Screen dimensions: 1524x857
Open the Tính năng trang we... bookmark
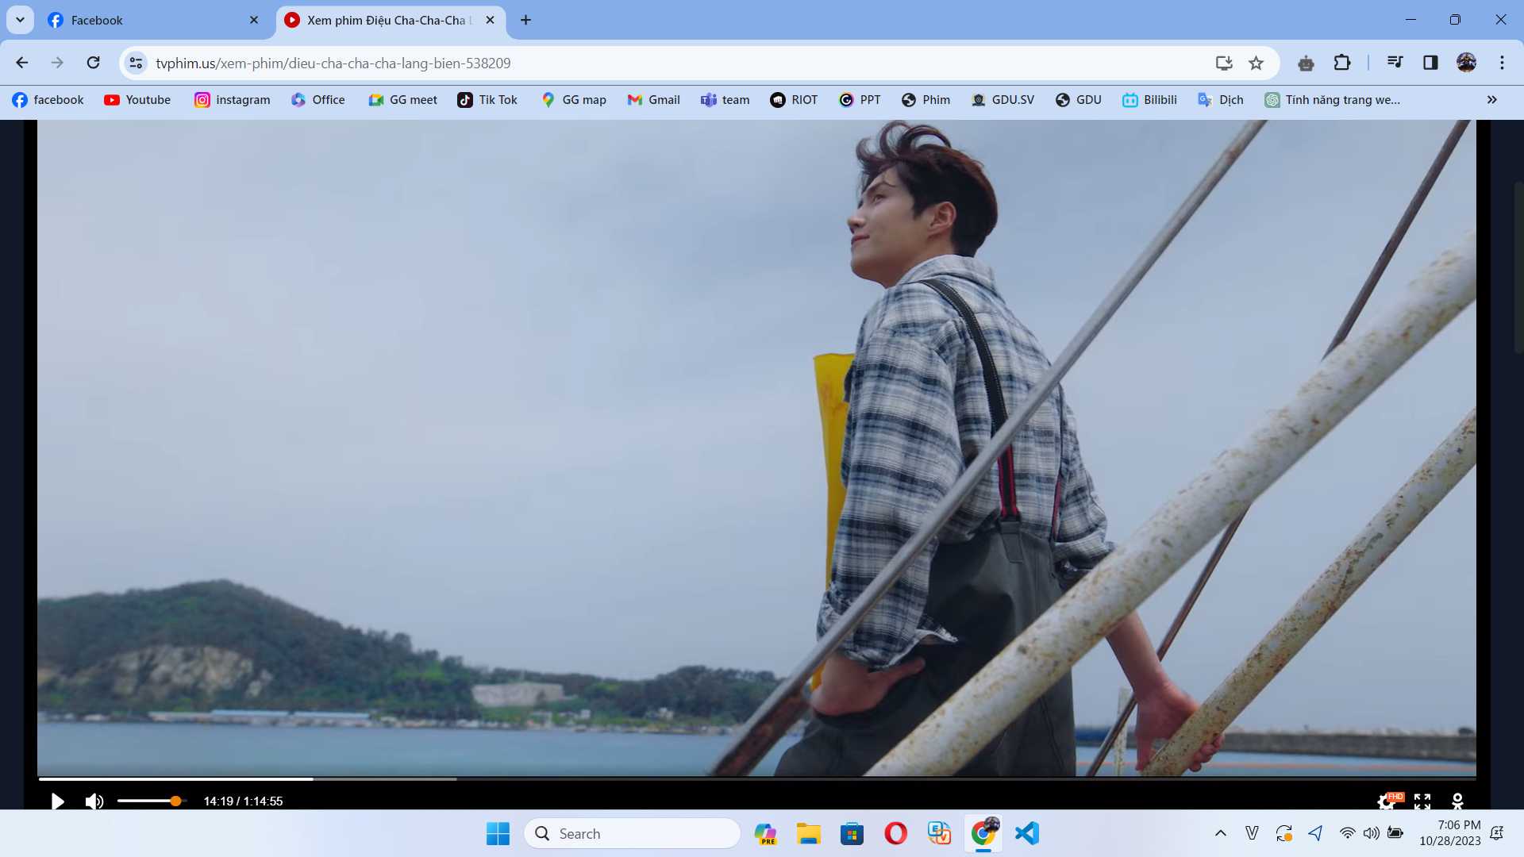1333,100
